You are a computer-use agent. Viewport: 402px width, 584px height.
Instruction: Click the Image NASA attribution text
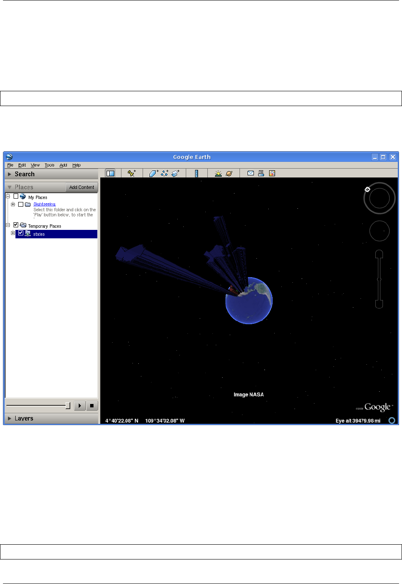pyautogui.click(x=249, y=395)
